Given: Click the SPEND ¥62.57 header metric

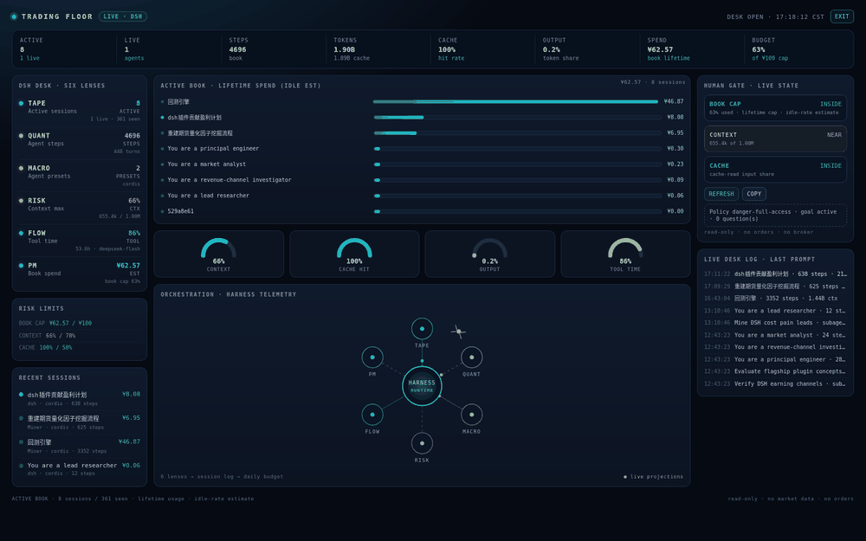Looking at the screenshot, I should pyautogui.click(x=693, y=49).
